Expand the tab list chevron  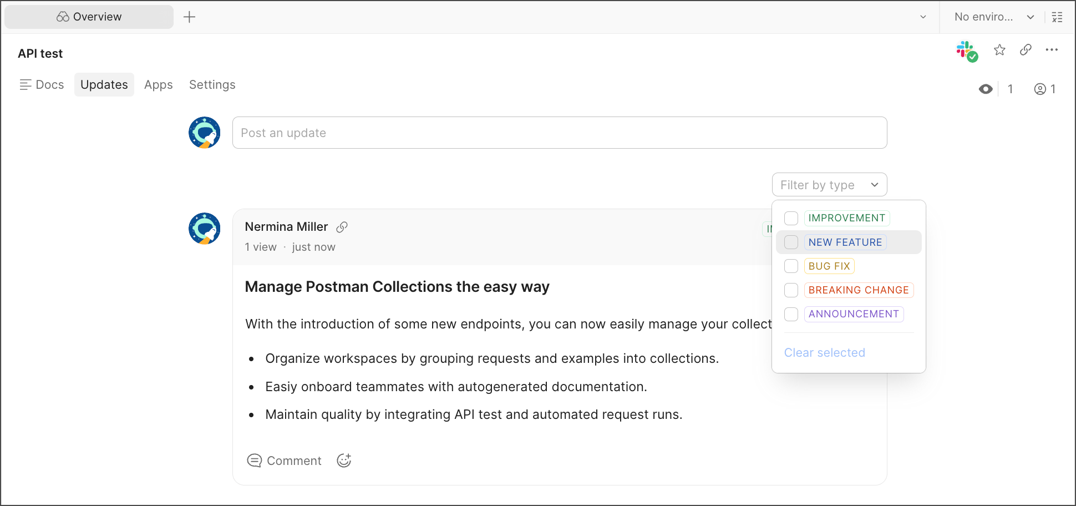[x=923, y=17]
